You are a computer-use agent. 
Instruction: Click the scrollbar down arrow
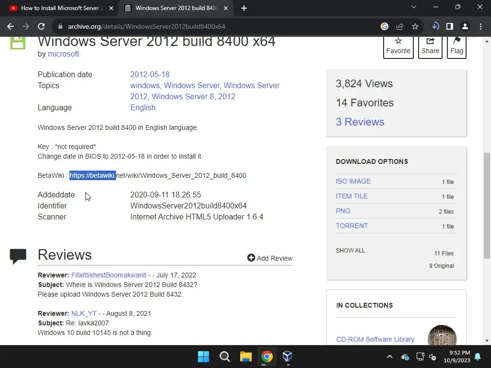point(487,341)
